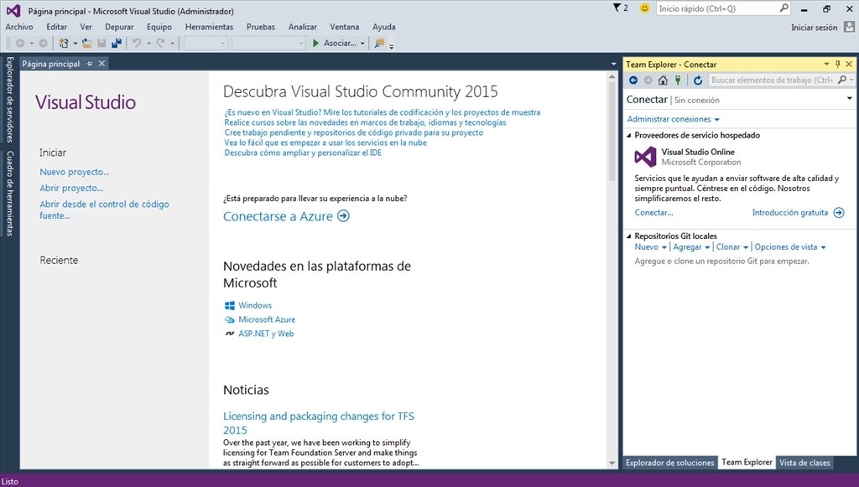The width and height of the screenshot is (859, 487).
Task: Open the Agregar repository dropdown
Action: [x=692, y=247]
